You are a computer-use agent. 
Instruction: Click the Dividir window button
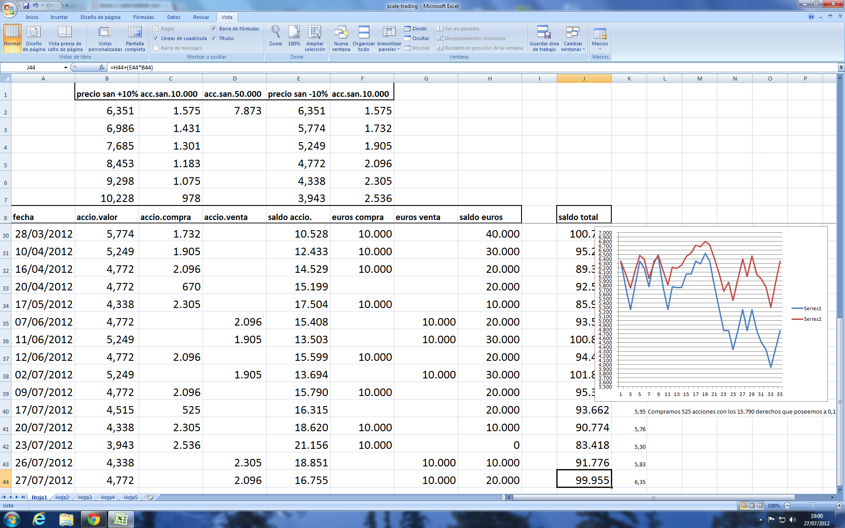(415, 29)
